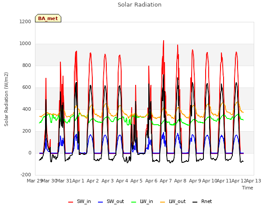This screenshot has width=280, height=210.
Task: Click the Solar Radiation chart title
Action: (140, 5)
